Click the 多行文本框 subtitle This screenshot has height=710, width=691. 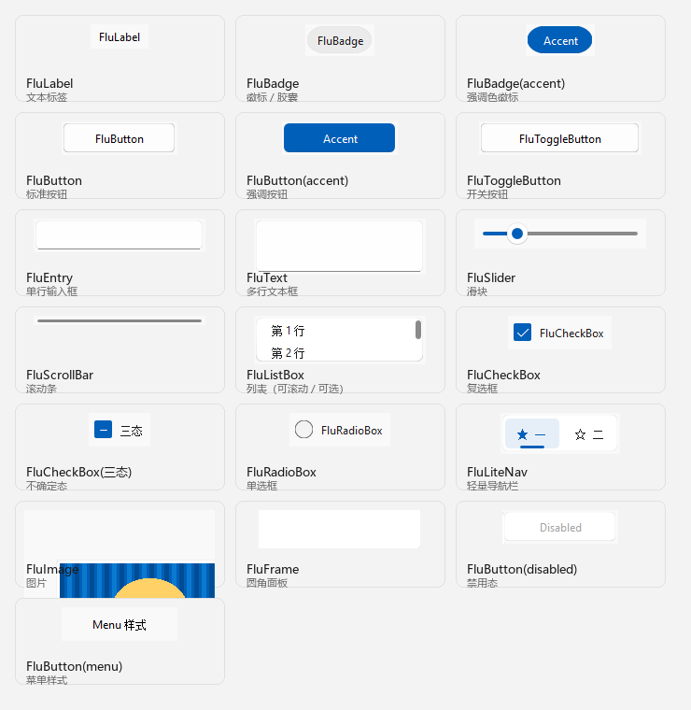click(x=272, y=291)
